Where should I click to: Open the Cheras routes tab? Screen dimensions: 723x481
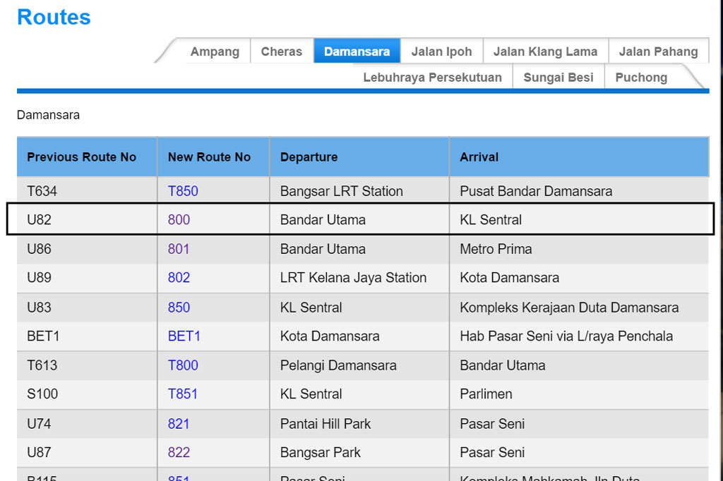282,51
